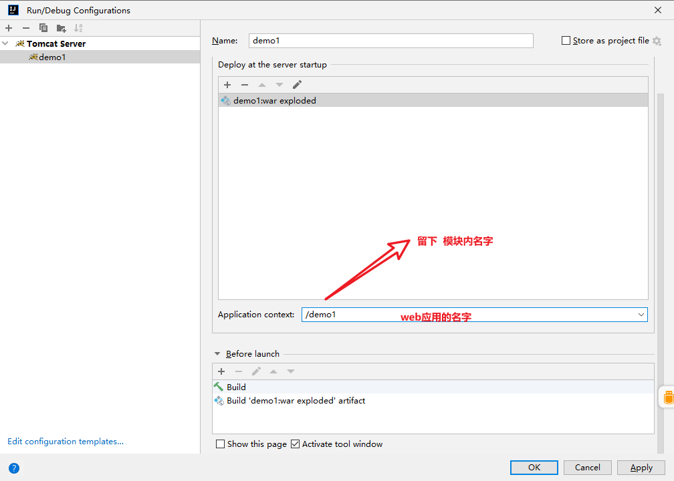Close the Run/Debug Configurations dialog
Screen dimensions: 674x481
pos(658,10)
